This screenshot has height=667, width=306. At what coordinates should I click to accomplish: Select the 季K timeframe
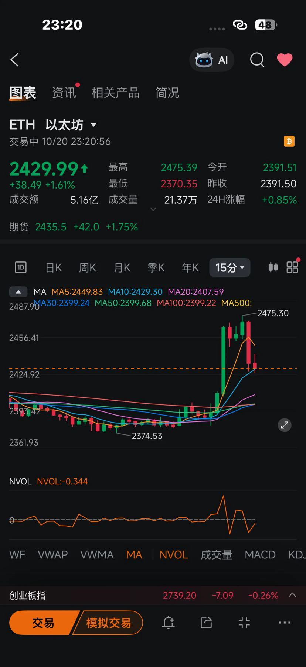pyautogui.click(x=156, y=267)
